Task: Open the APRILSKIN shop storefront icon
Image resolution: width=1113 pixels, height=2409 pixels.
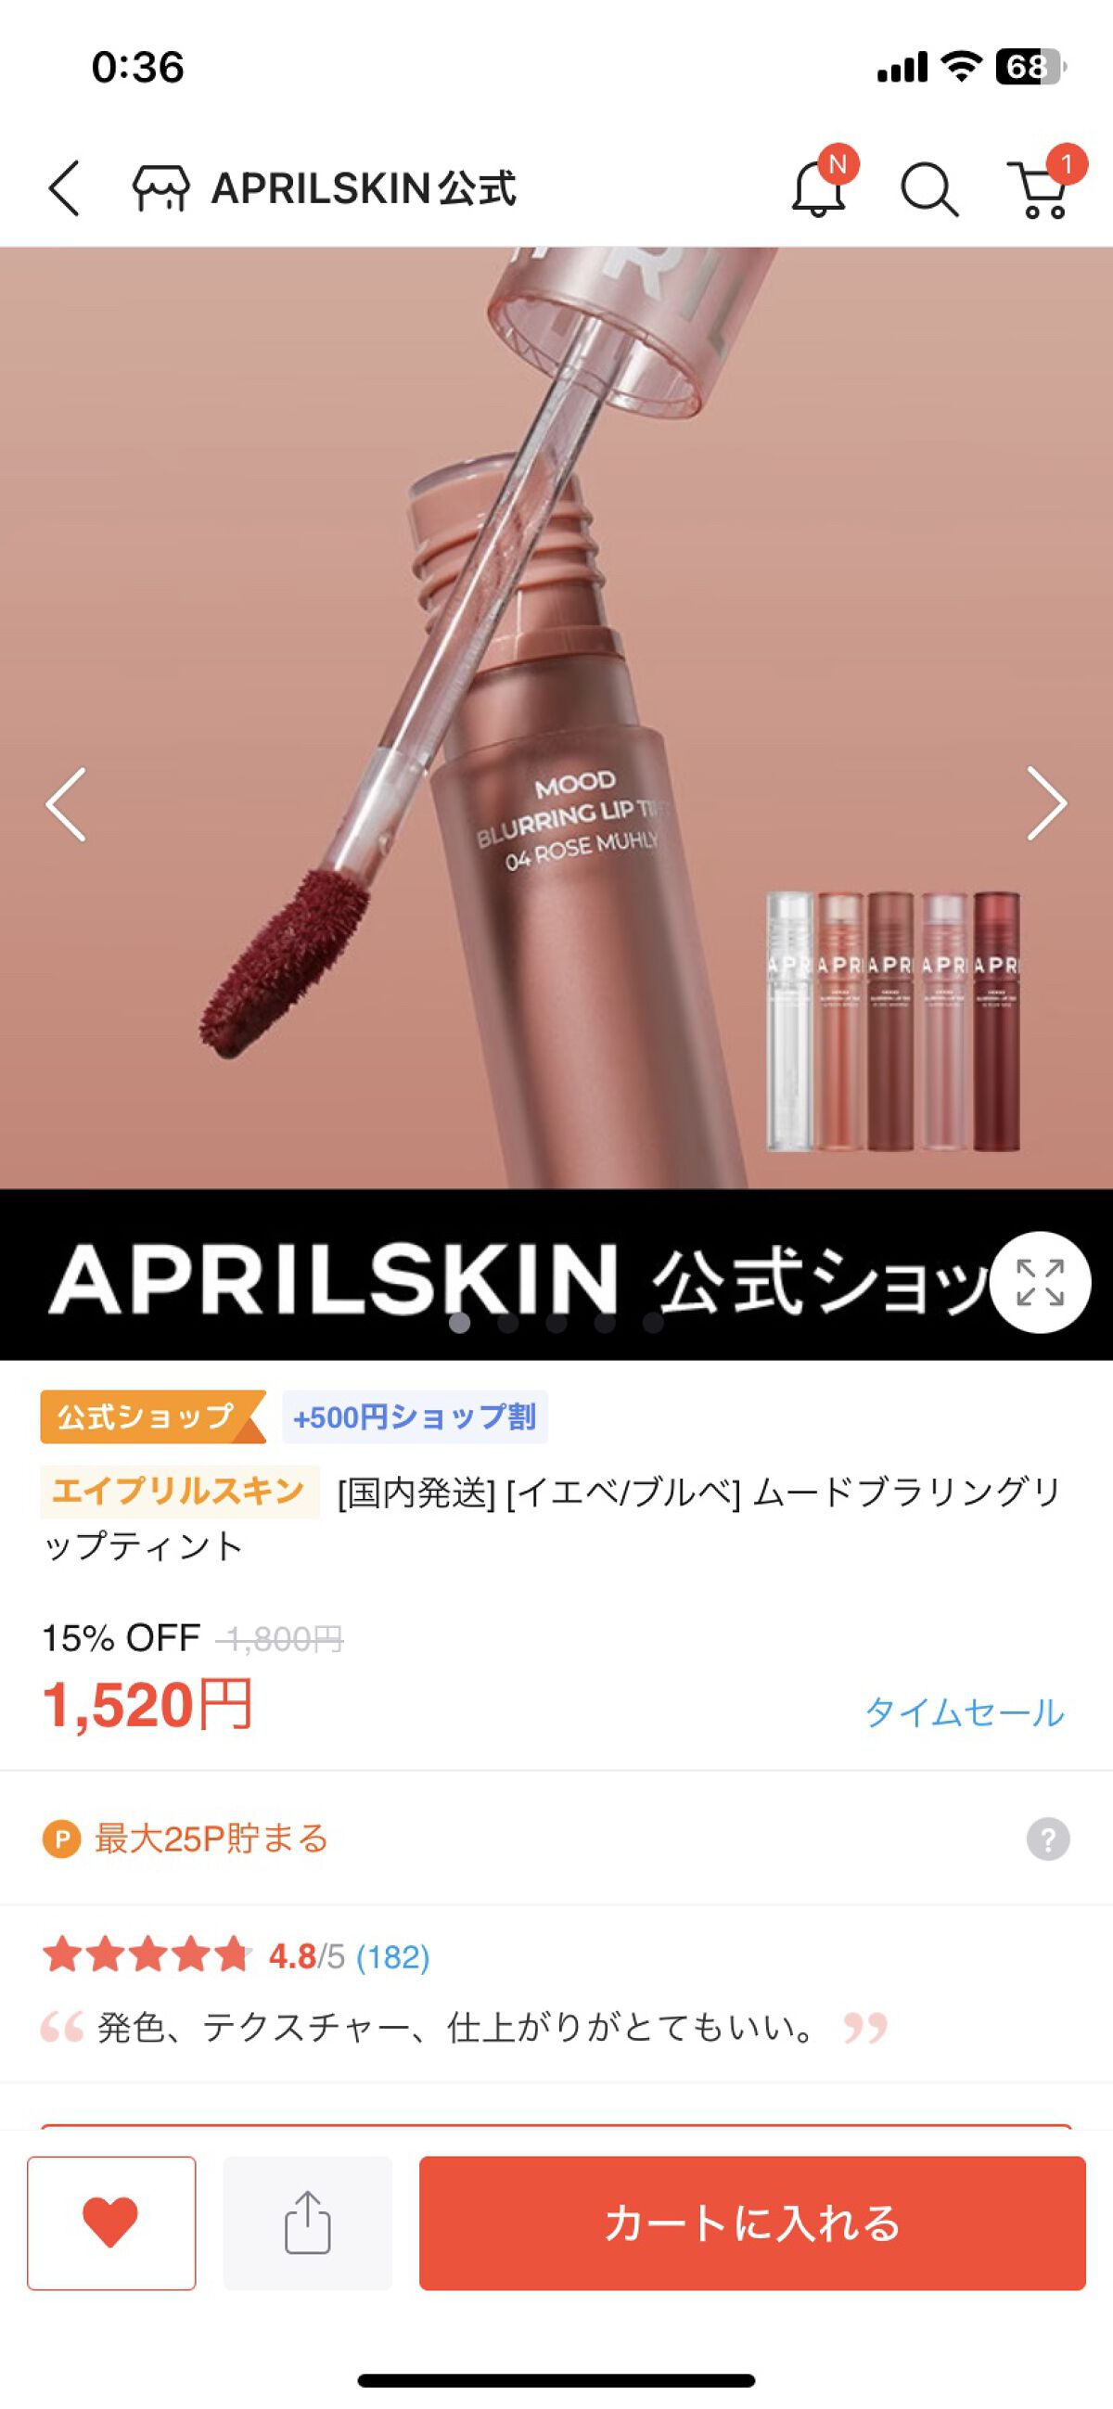Action: (x=160, y=188)
